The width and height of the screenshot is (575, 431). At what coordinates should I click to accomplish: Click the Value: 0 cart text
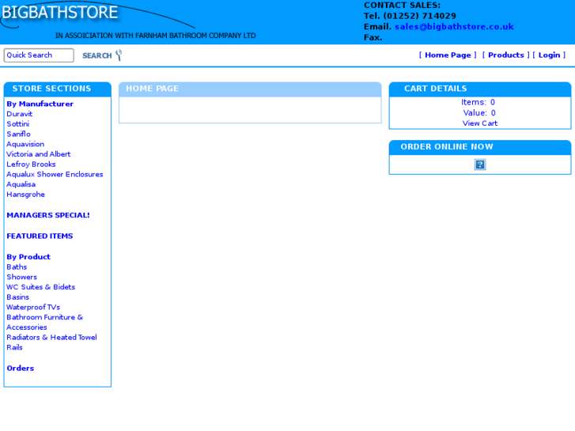pyautogui.click(x=479, y=112)
